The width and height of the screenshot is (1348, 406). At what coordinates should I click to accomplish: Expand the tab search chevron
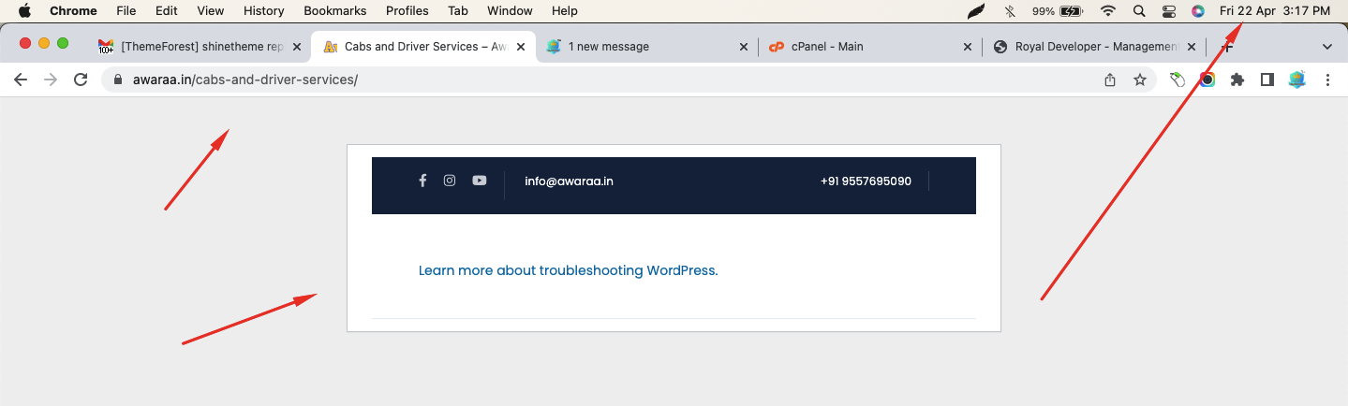click(x=1326, y=47)
